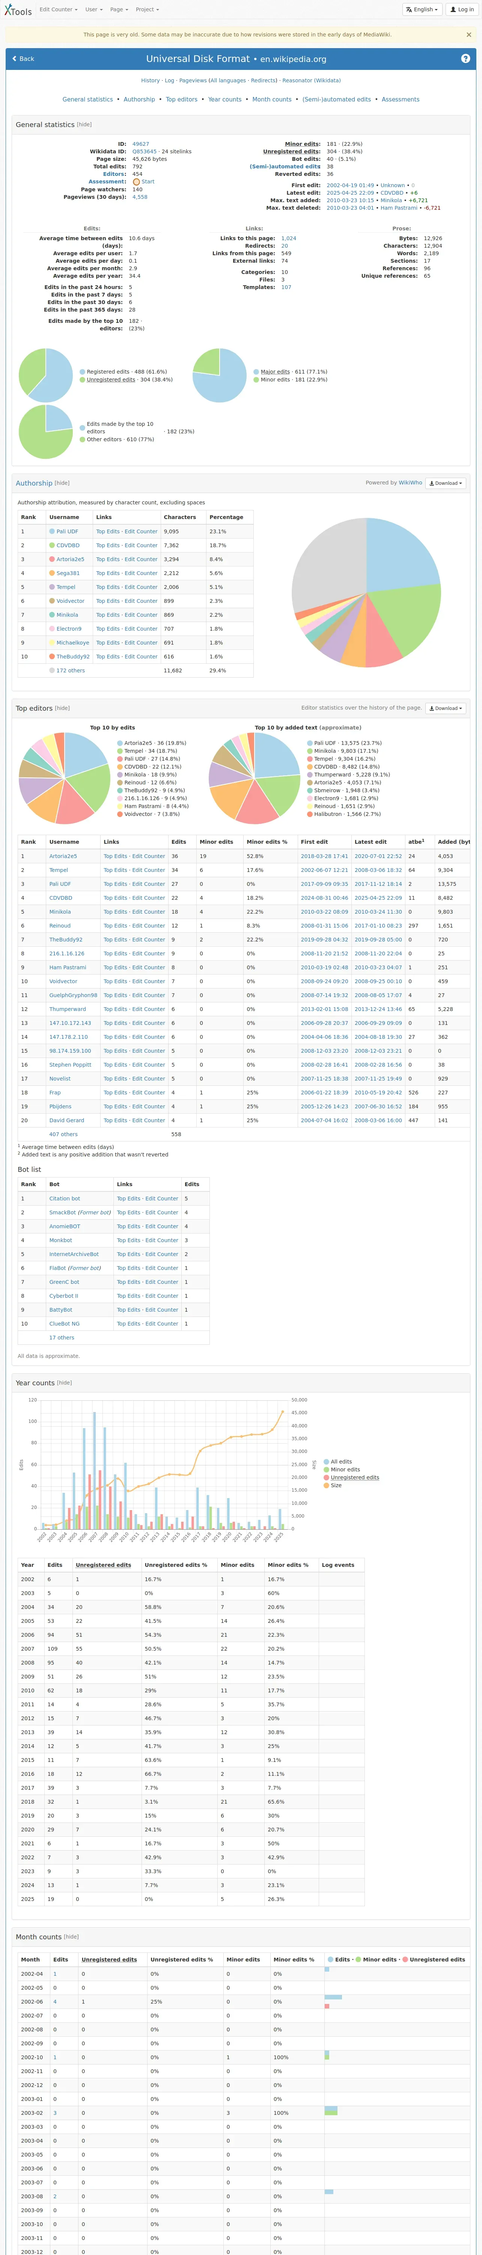The height and width of the screenshot is (2255, 482).
Task: Open 407 others link in Top editors table
Action: coord(63,1135)
